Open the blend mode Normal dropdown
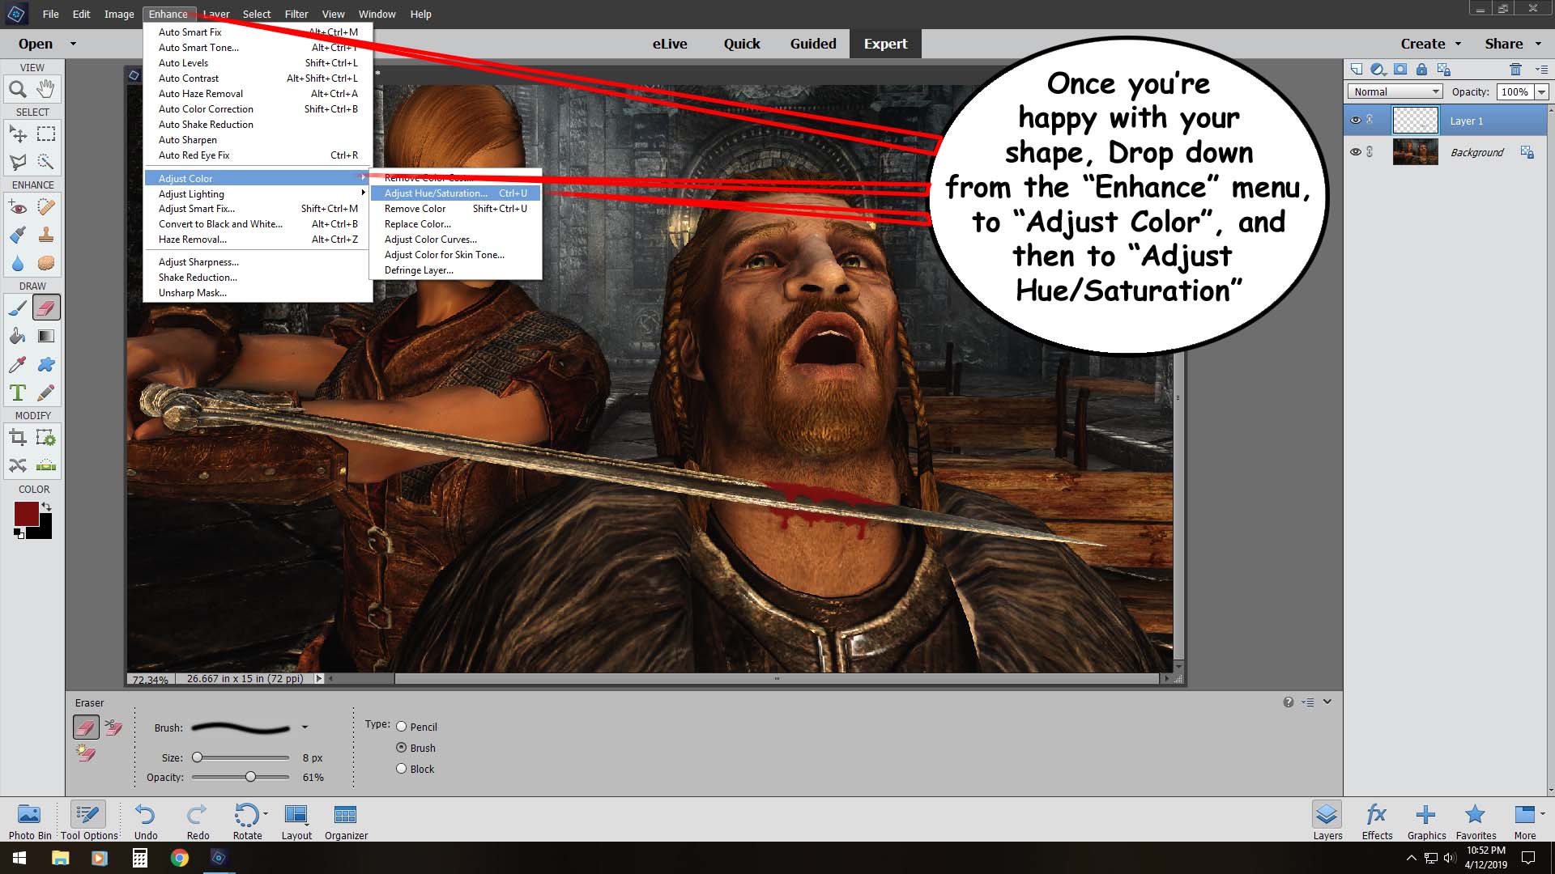Image resolution: width=1555 pixels, height=874 pixels. [x=1395, y=91]
